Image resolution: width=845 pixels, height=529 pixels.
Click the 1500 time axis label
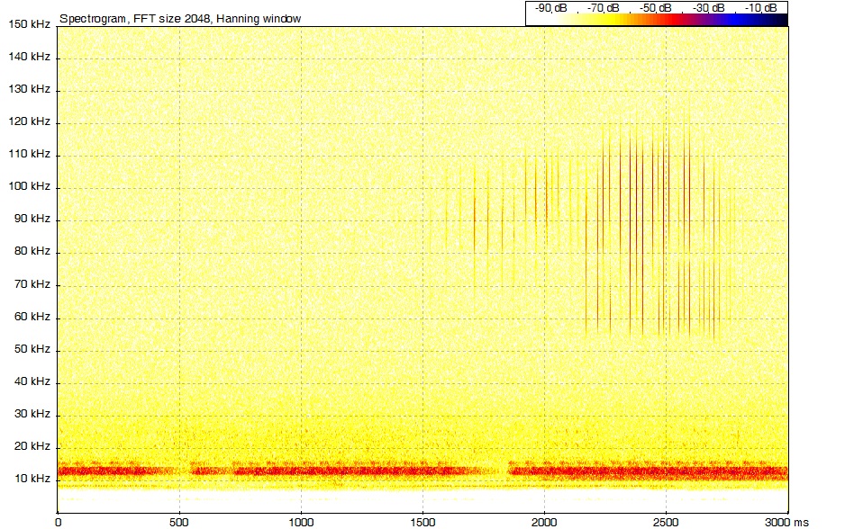click(422, 522)
